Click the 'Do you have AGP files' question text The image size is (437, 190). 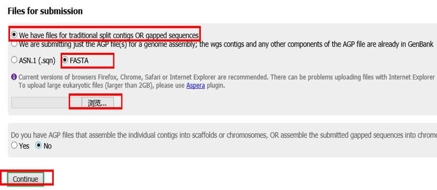(224, 135)
